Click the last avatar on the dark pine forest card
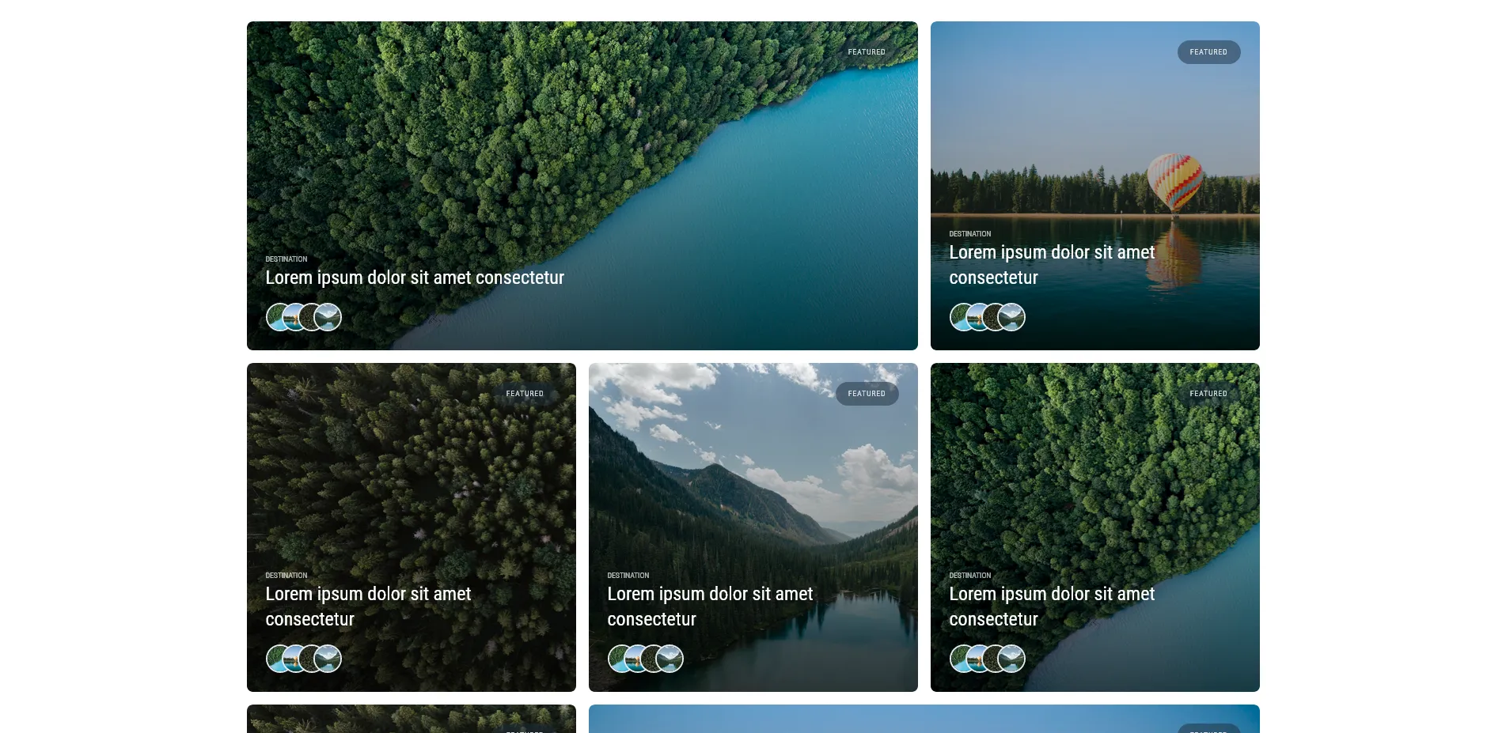The image size is (1506, 733). pyautogui.click(x=328, y=659)
